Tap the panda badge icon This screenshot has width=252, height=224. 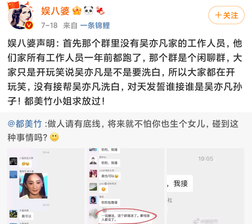(88, 11)
